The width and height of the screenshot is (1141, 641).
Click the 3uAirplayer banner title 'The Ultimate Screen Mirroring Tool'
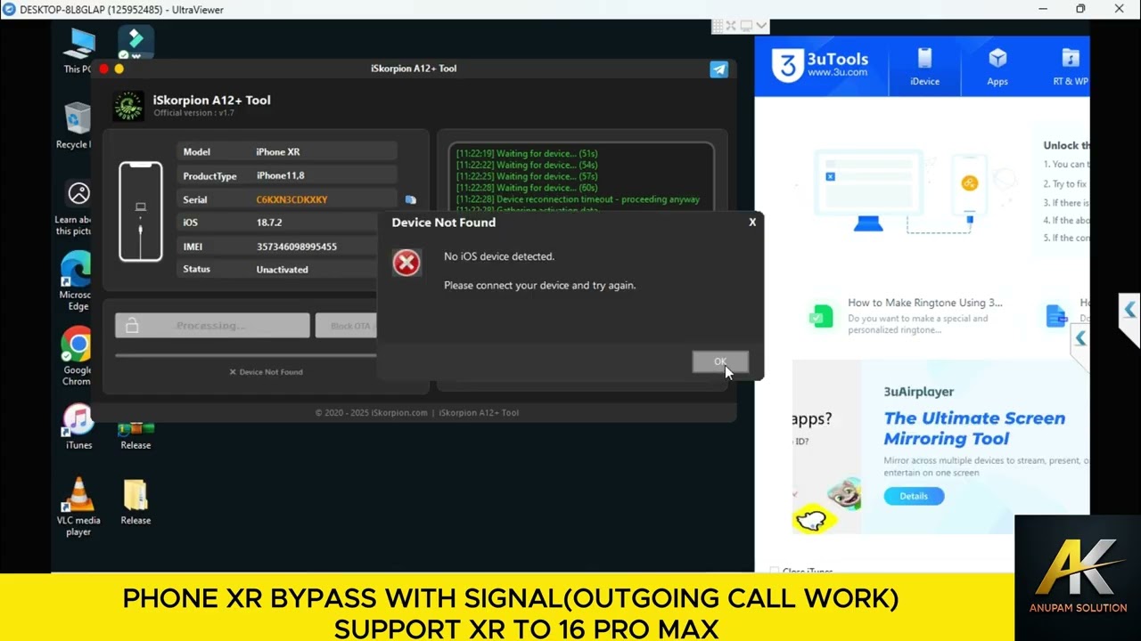coord(974,428)
